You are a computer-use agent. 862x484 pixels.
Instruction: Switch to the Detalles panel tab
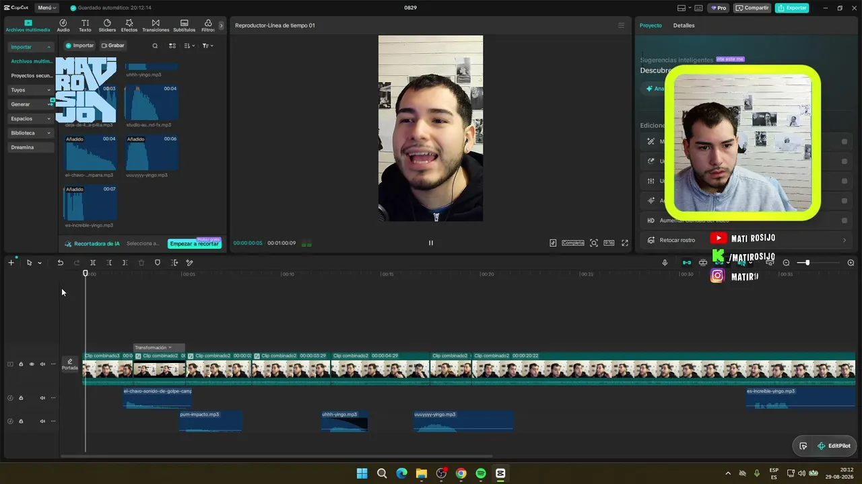coord(684,26)
